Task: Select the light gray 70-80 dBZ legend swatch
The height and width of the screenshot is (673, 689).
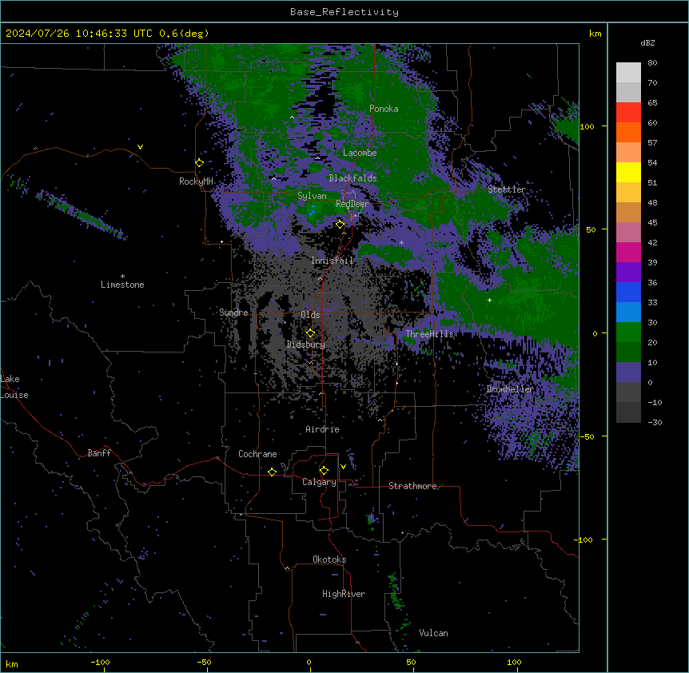Action: (628, 73)
